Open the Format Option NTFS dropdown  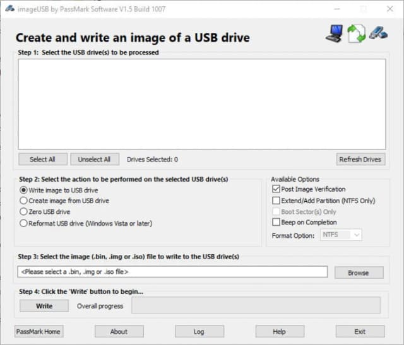(x=341, y=235)
